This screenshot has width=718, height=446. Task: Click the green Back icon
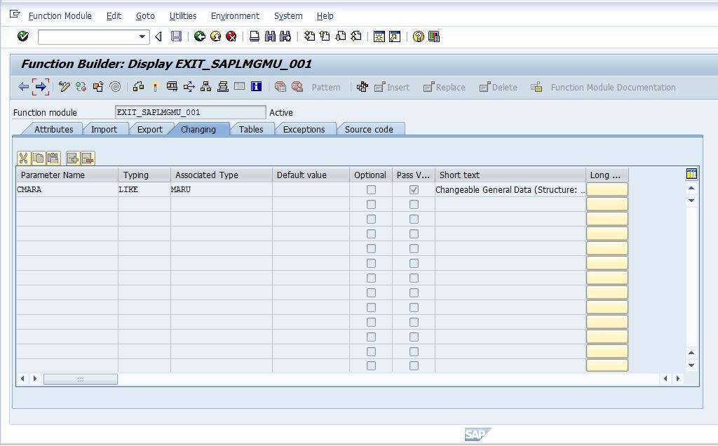[200, 36]
